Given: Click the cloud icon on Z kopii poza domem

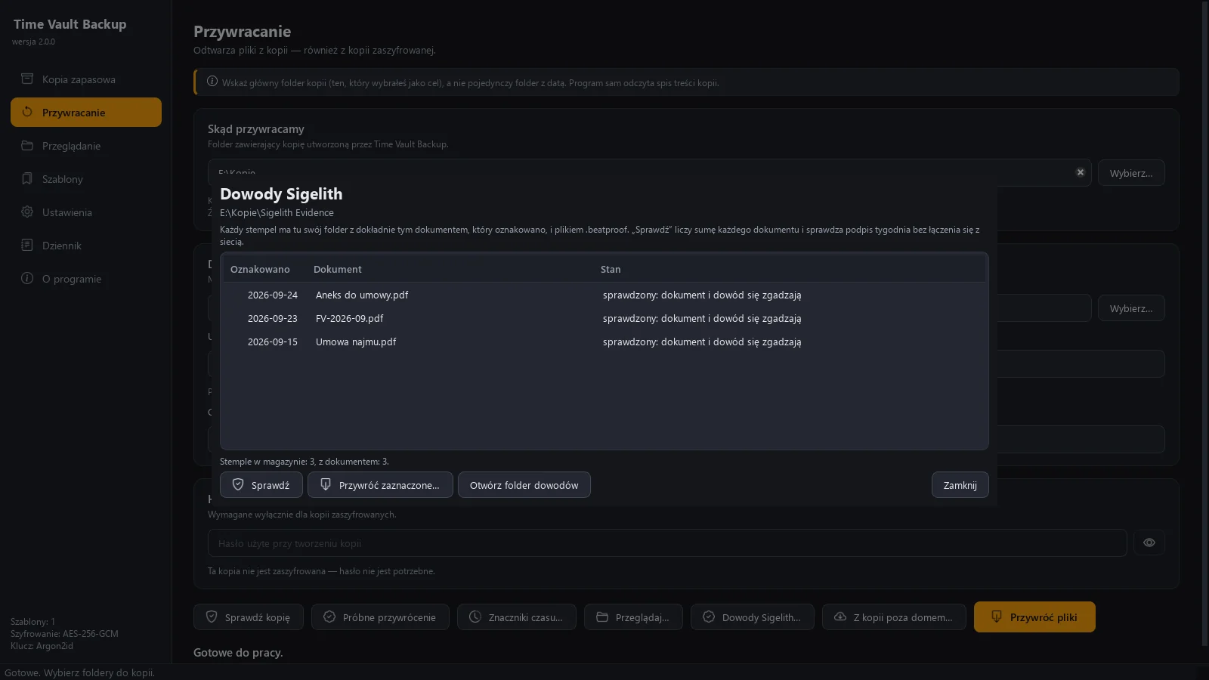Looking at the screenshot, I should [840, 617].
